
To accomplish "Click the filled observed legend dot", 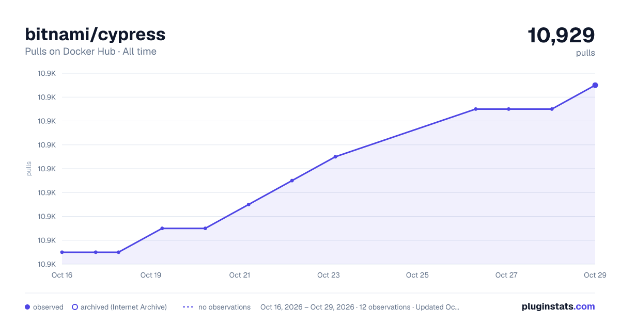I will point(27,307).
